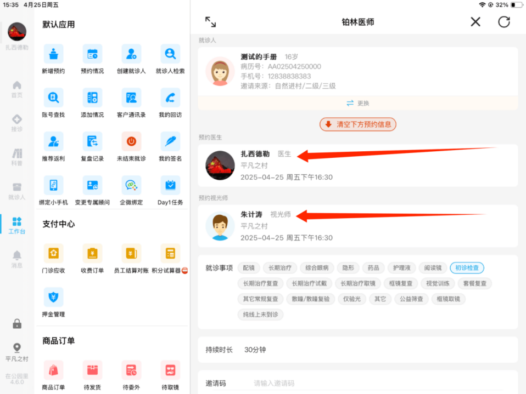Open the 我的签名 feather icon
526x394 pixels.
[x=170, y=141]
